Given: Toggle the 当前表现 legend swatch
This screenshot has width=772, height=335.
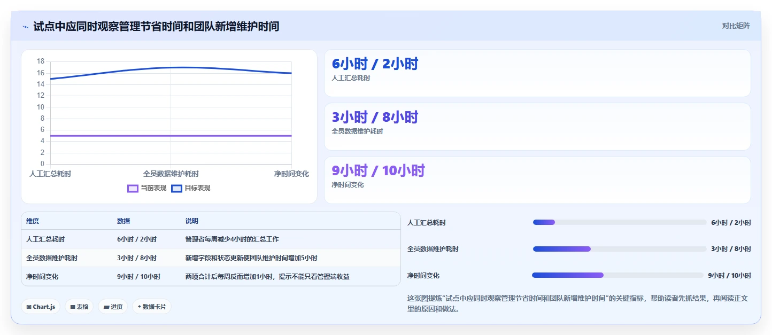Looking at the screenshot, I should [x=133, y=188].
